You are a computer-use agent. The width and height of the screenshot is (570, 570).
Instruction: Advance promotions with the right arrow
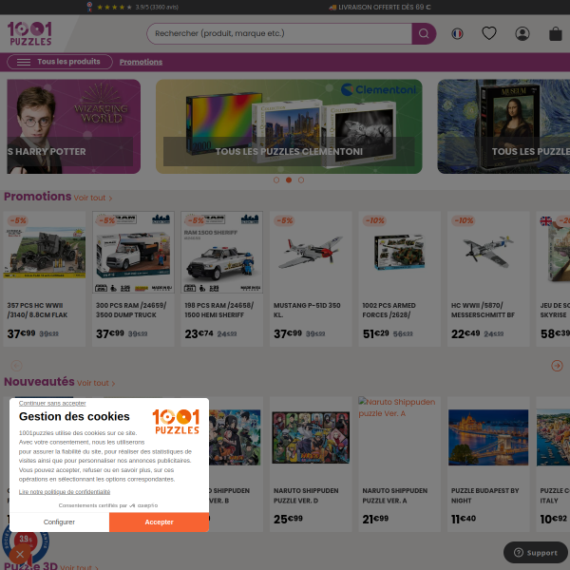point(557,366)
